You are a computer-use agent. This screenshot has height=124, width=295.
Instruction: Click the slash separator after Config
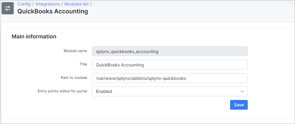click(x=33, y=4)
